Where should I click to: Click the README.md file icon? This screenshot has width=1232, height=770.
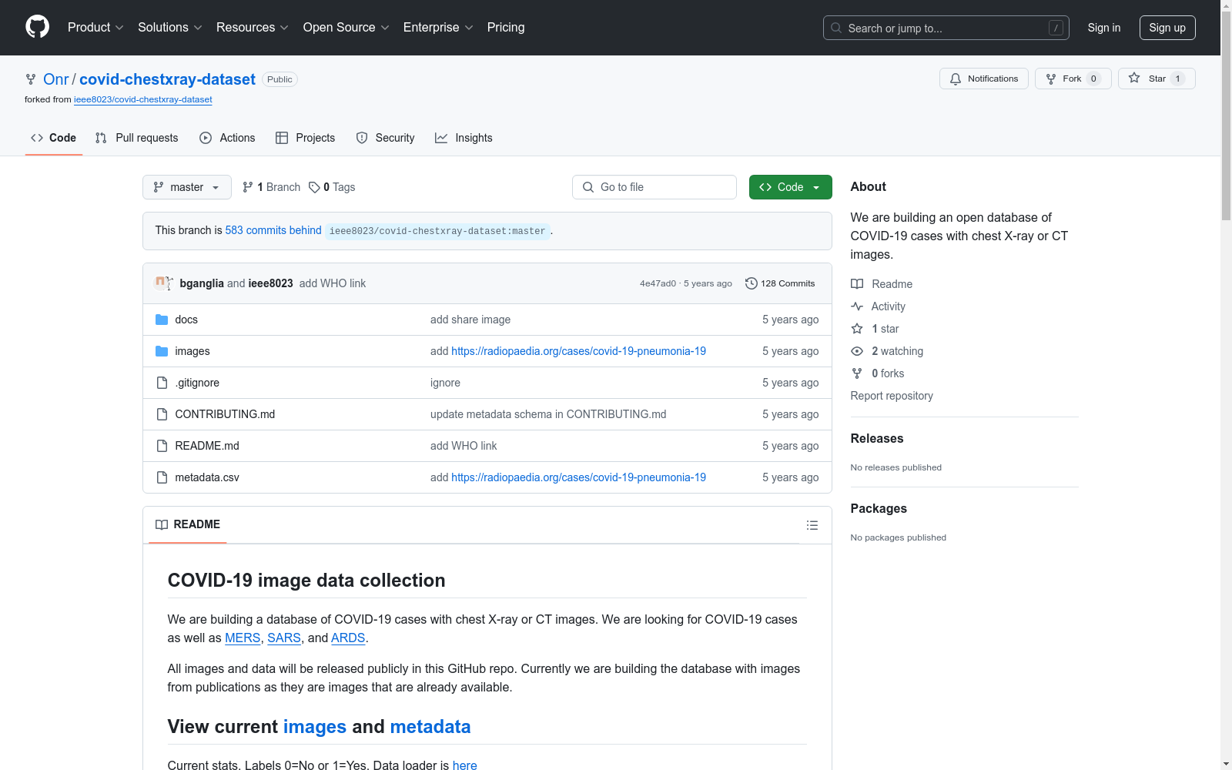click(x=162, y=446)
